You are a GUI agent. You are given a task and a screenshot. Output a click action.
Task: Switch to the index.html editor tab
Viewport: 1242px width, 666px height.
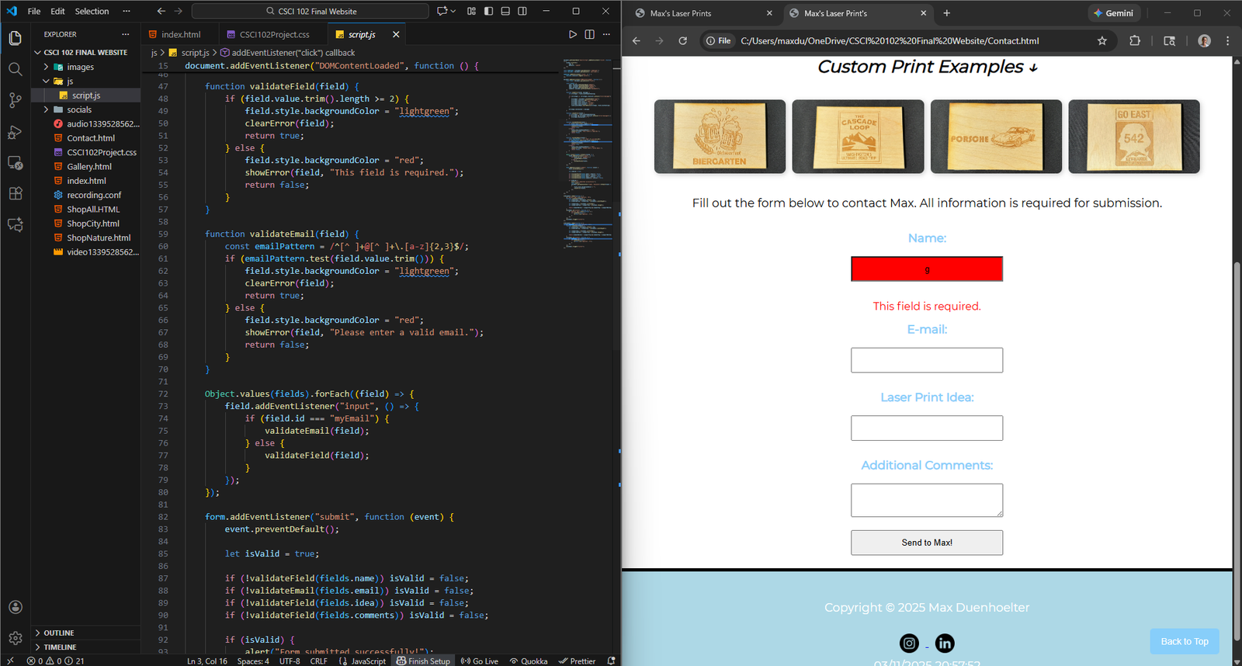pos(180,34)
